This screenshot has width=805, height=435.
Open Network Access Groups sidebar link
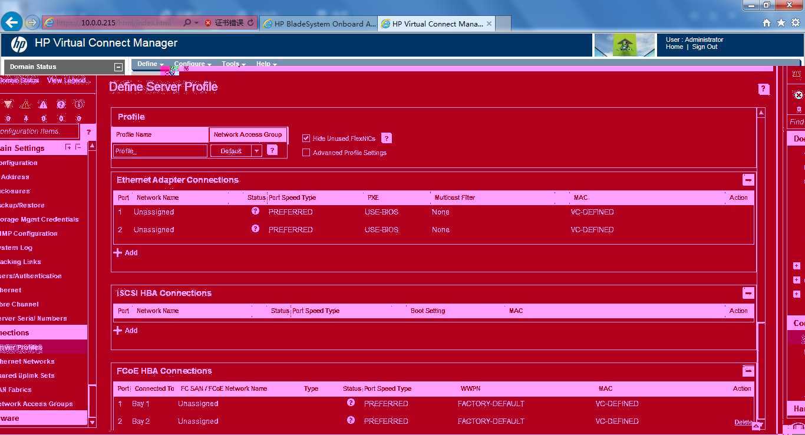click(37, 404)
